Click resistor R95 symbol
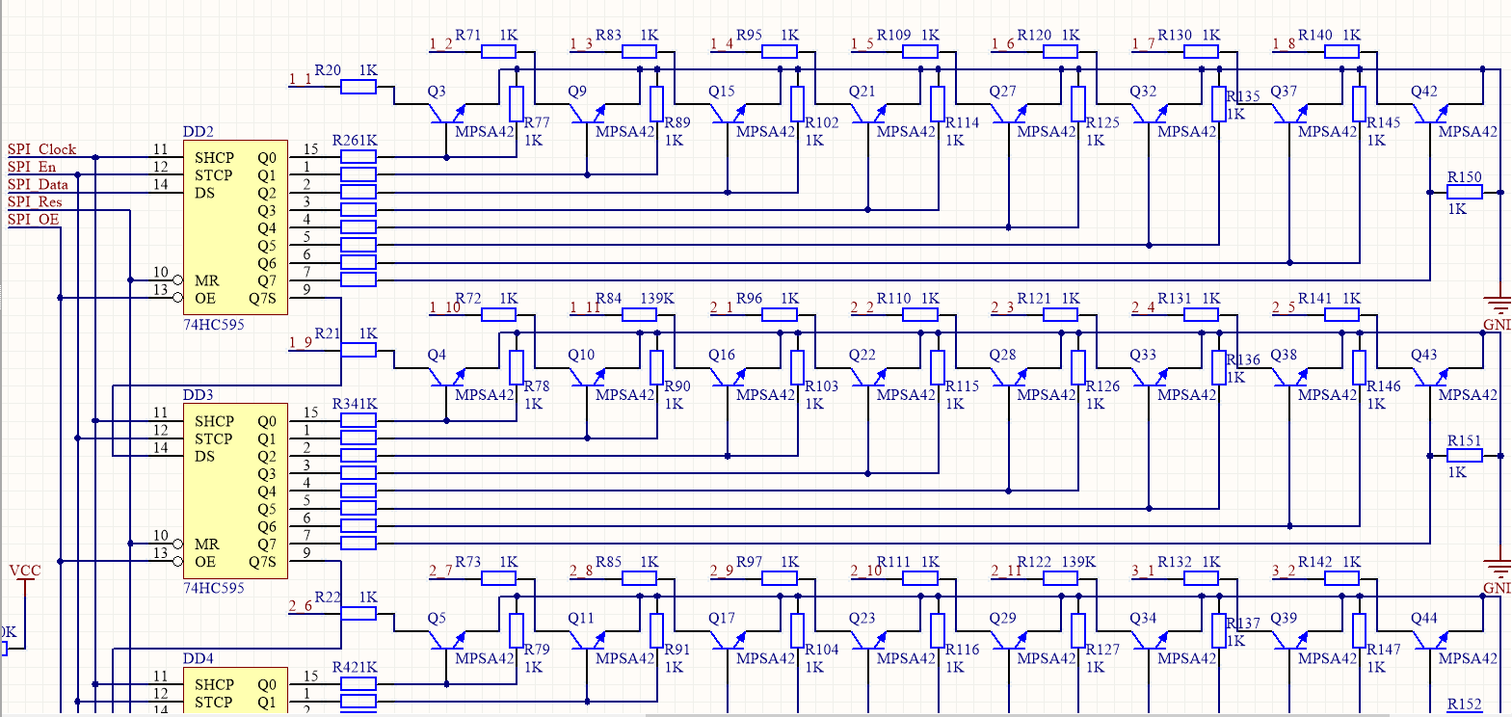The width and height of the screenshot is (1512, 717). tap(780, 51)
